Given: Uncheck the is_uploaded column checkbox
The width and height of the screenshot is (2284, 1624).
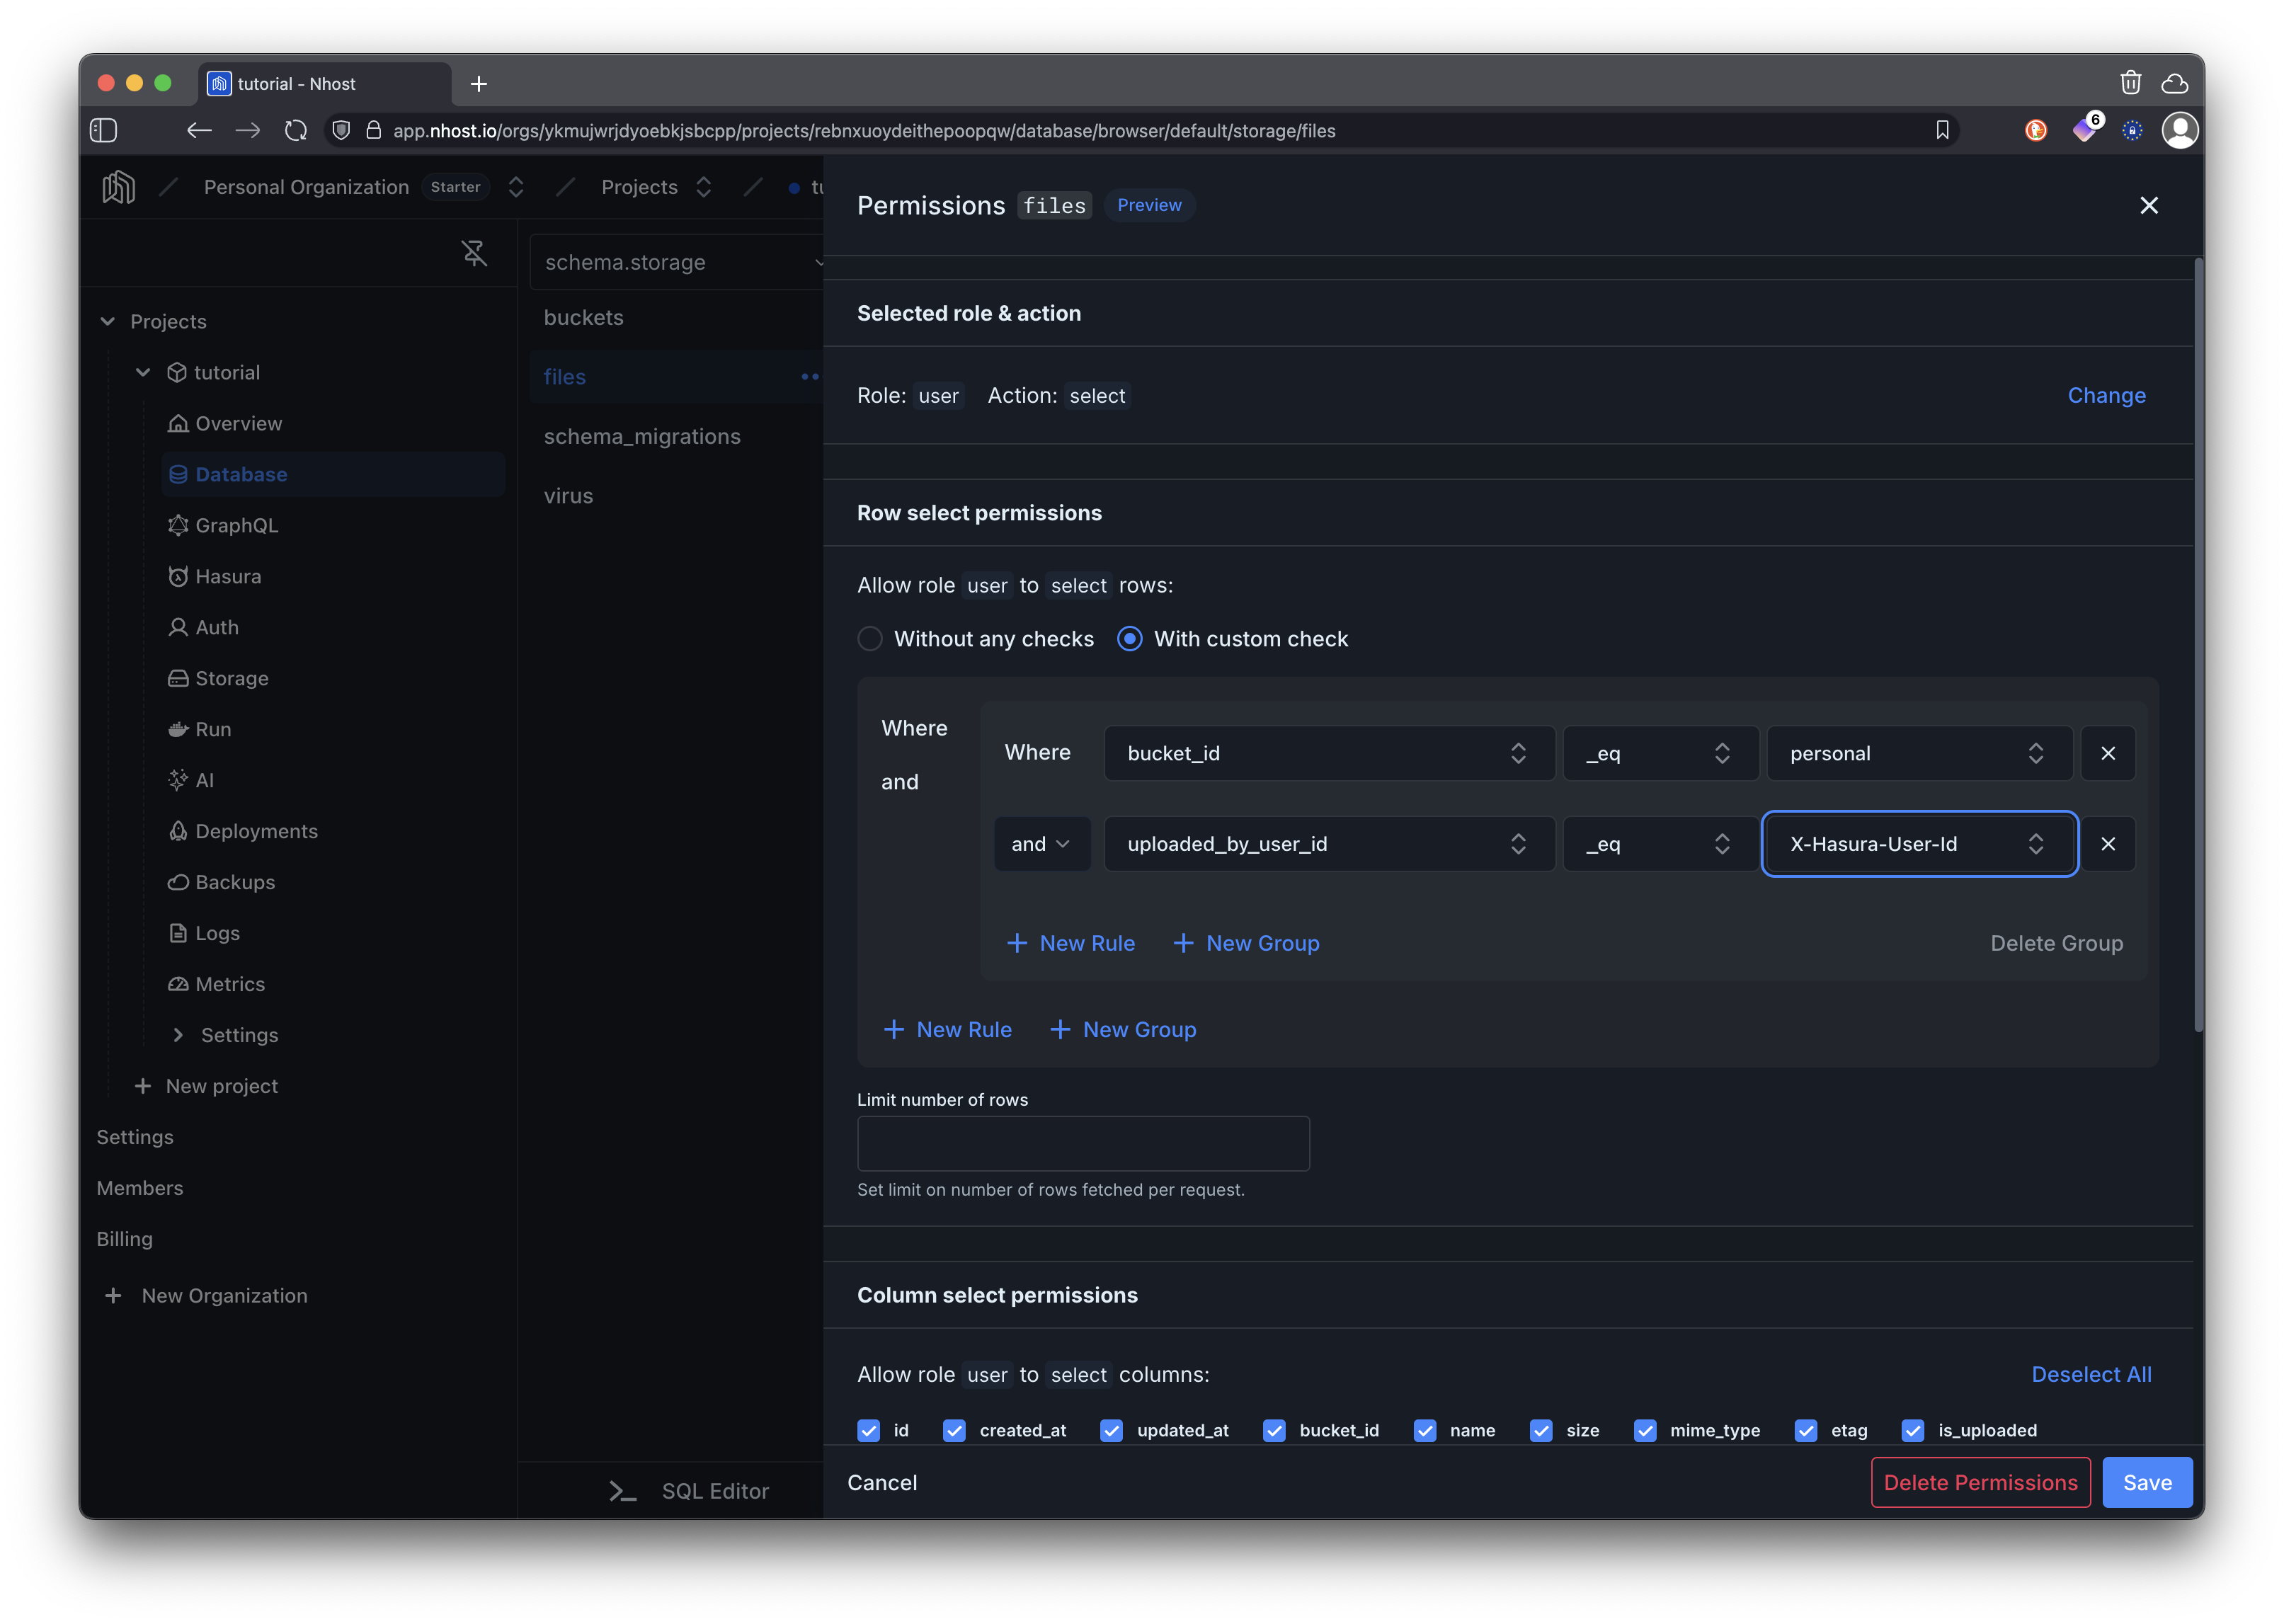Looking at the screenshot, I should (x=1914, y=1430).
